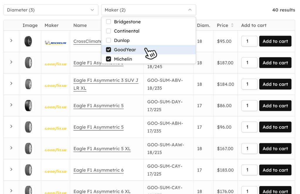Click the quantity field for Eagle F1 Asymmetric 5
Image resolution: width=300 pixels, height=194 pixels.
pos(249,106)
